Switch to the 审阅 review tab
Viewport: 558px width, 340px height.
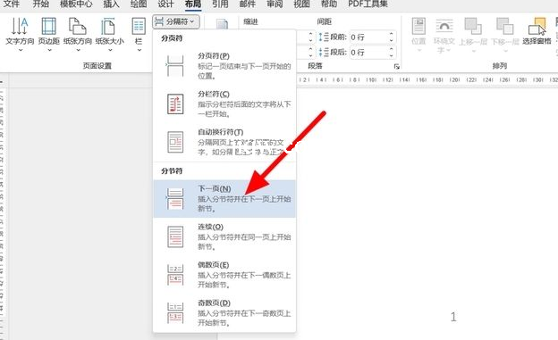tap(275, 4)
